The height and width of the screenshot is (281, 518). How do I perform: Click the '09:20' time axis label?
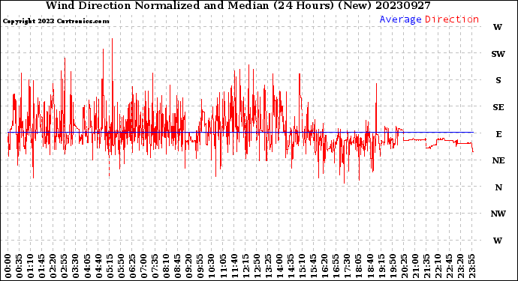click(188, 266)
